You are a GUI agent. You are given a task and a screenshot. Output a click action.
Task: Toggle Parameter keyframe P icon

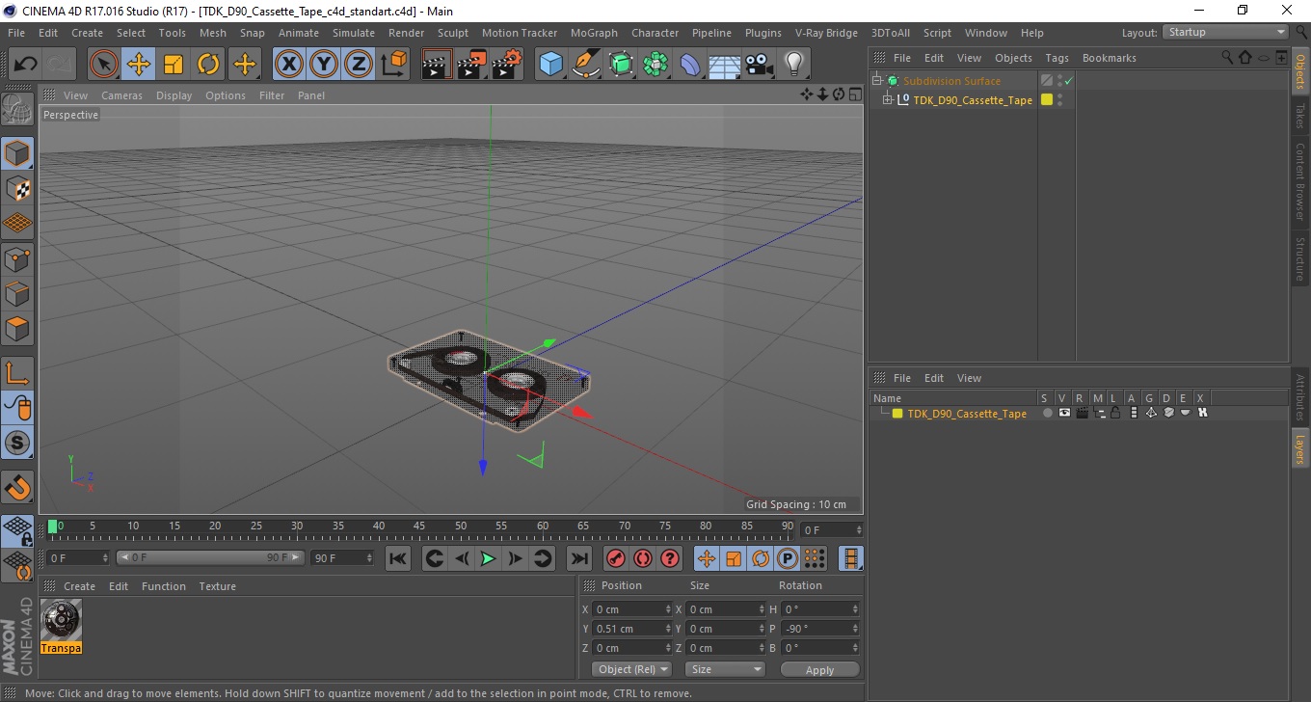[788, 558]
